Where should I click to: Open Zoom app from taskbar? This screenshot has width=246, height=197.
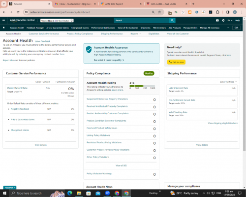coord(108,193)
